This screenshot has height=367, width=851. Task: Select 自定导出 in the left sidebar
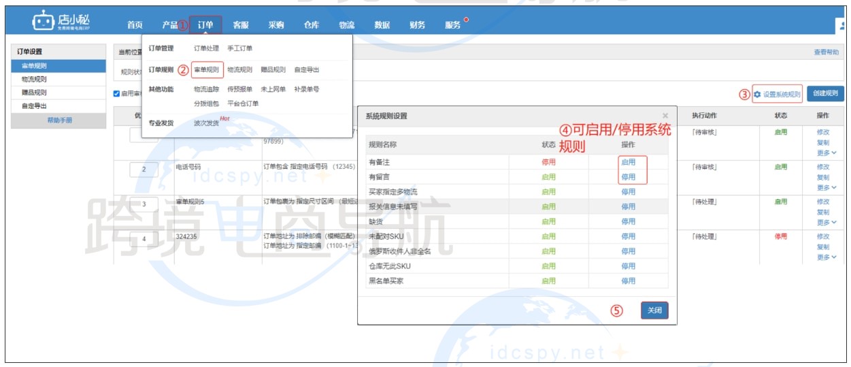pyautogui.click(x=60, y=106)
